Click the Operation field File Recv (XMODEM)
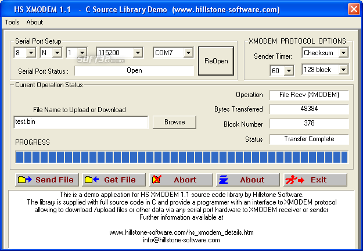363x251 pixels. click(309, 95)
